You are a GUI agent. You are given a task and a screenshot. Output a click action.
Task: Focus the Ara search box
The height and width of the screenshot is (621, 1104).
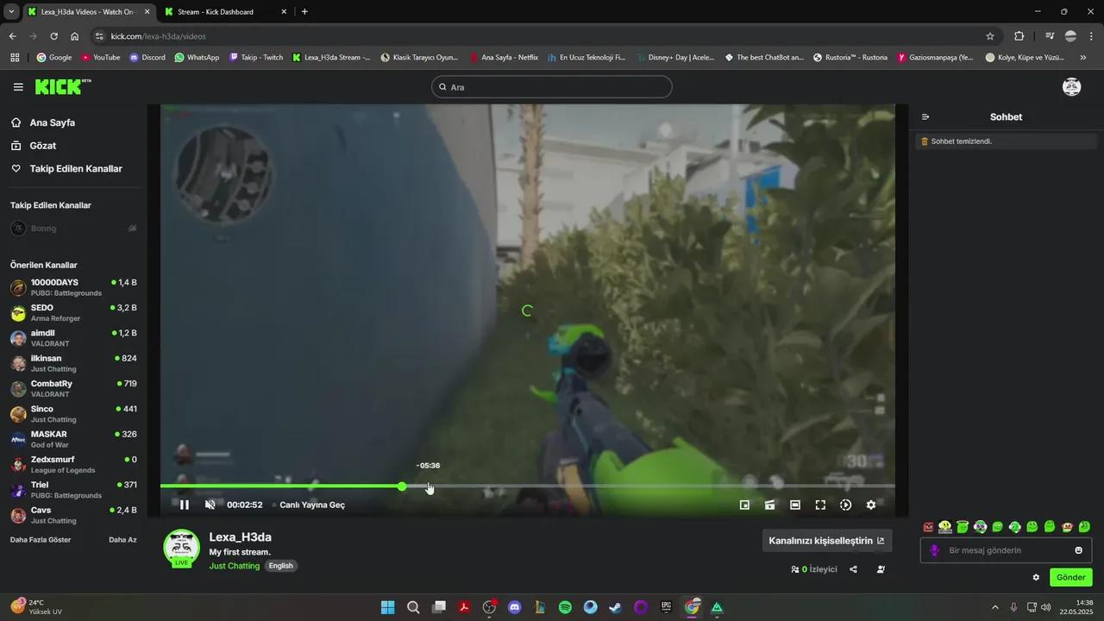click(552, 87)
